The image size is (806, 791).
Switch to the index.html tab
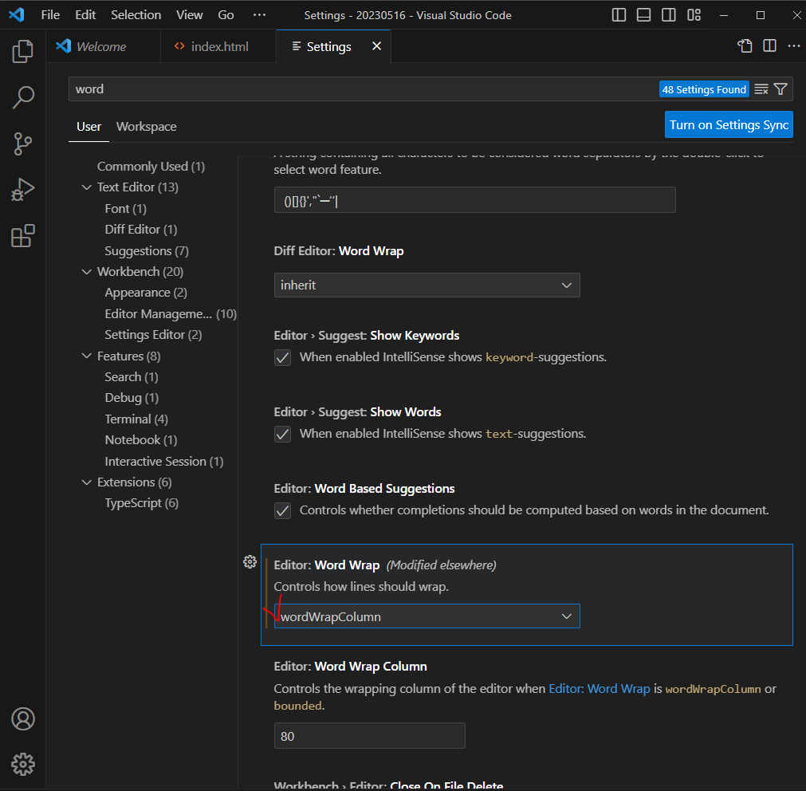219,46
